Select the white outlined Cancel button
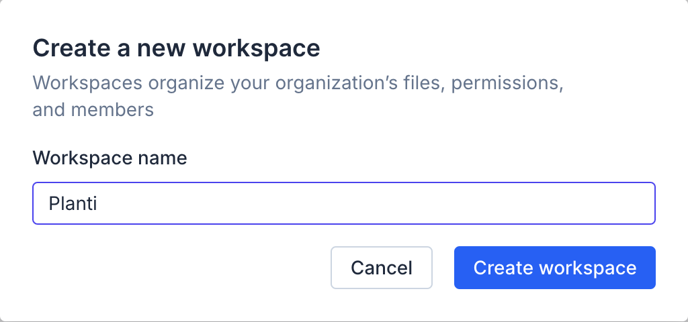 382,268
